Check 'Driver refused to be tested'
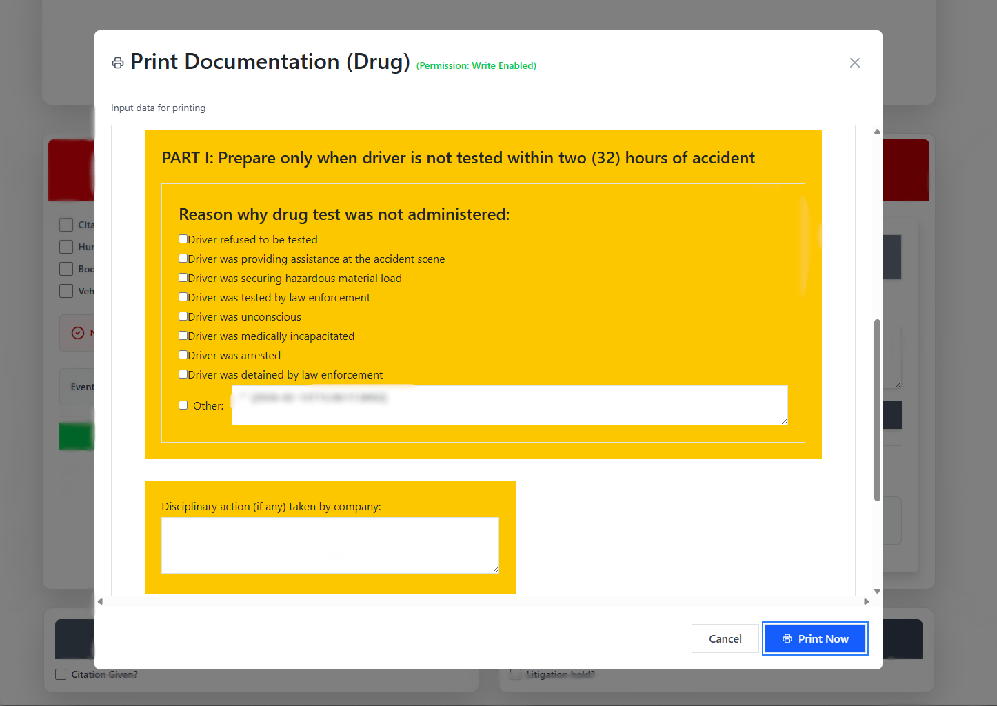Viewport: 997px width, 706px height. (183, 239)
